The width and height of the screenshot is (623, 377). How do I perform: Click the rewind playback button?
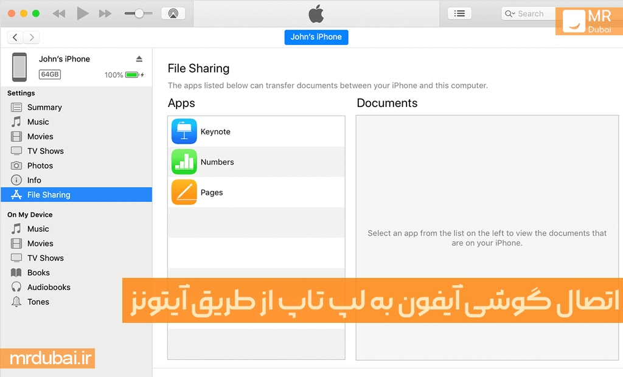(59, 13)
